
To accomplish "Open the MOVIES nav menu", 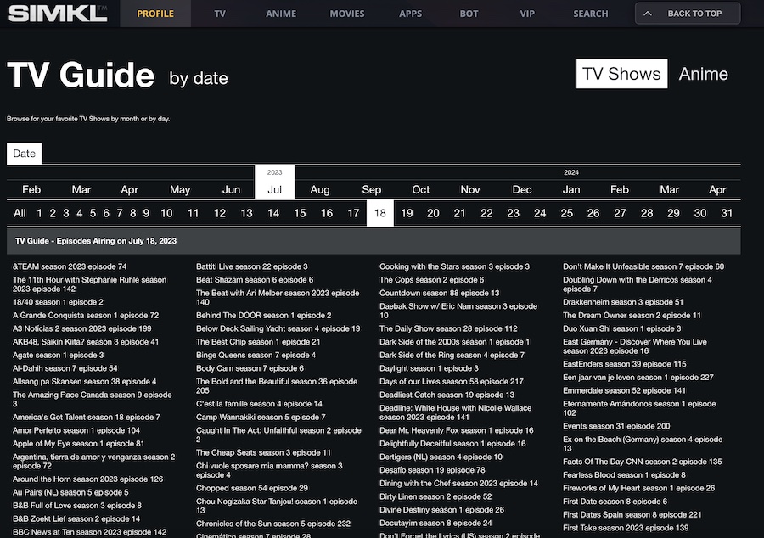I will 347,14.
